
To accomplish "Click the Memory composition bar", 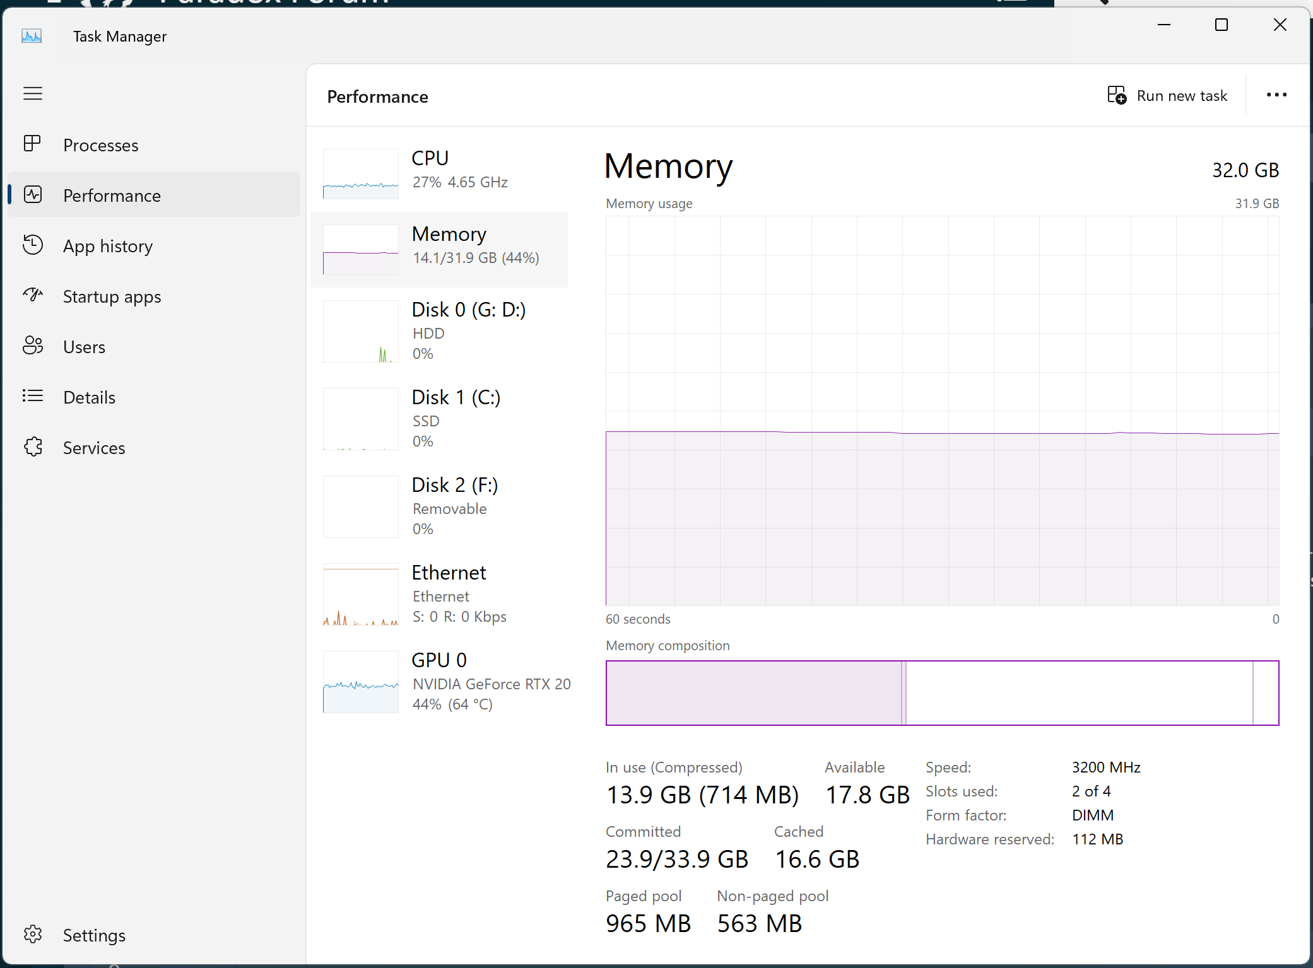I will [942, 693].
